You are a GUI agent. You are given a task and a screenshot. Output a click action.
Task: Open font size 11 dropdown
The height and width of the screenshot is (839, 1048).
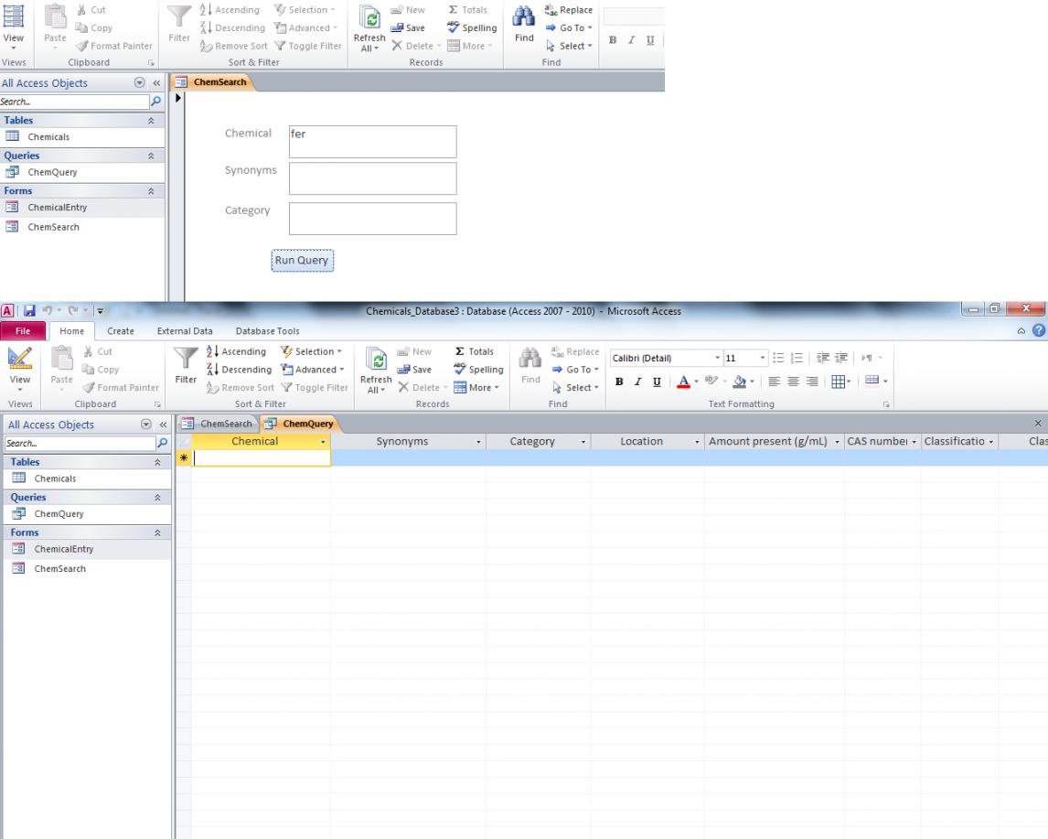[x=762, y=359]
